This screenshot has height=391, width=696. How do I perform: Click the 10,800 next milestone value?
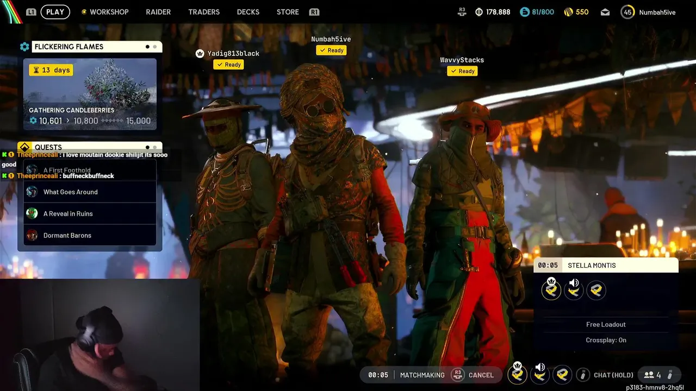tap(86, 121)
